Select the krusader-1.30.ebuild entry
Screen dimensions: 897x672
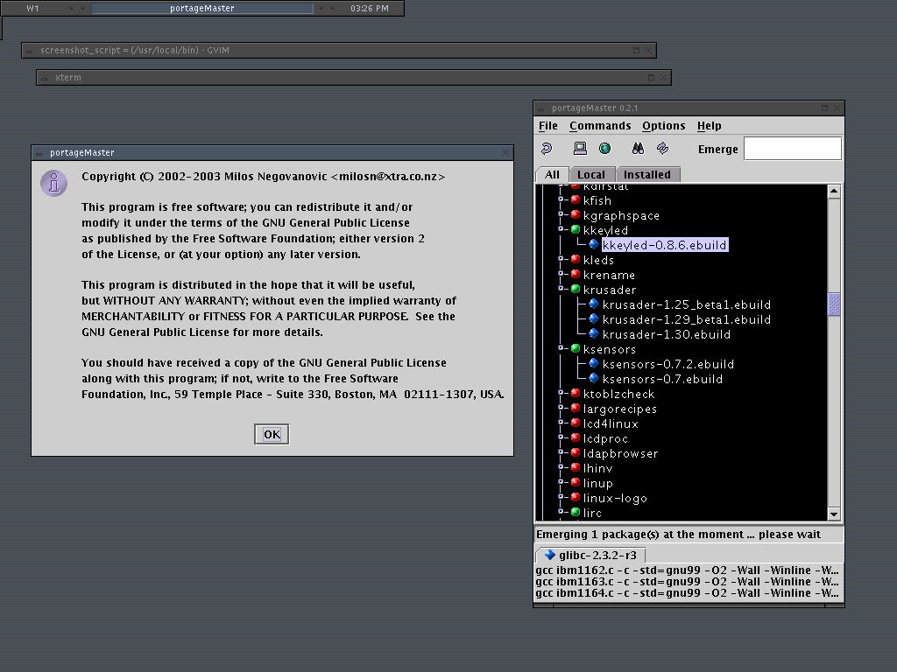[x=667, y=334]
